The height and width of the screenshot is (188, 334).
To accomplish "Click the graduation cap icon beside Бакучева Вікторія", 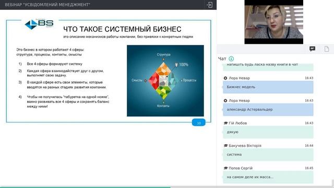I will click(x=225, y=146).
